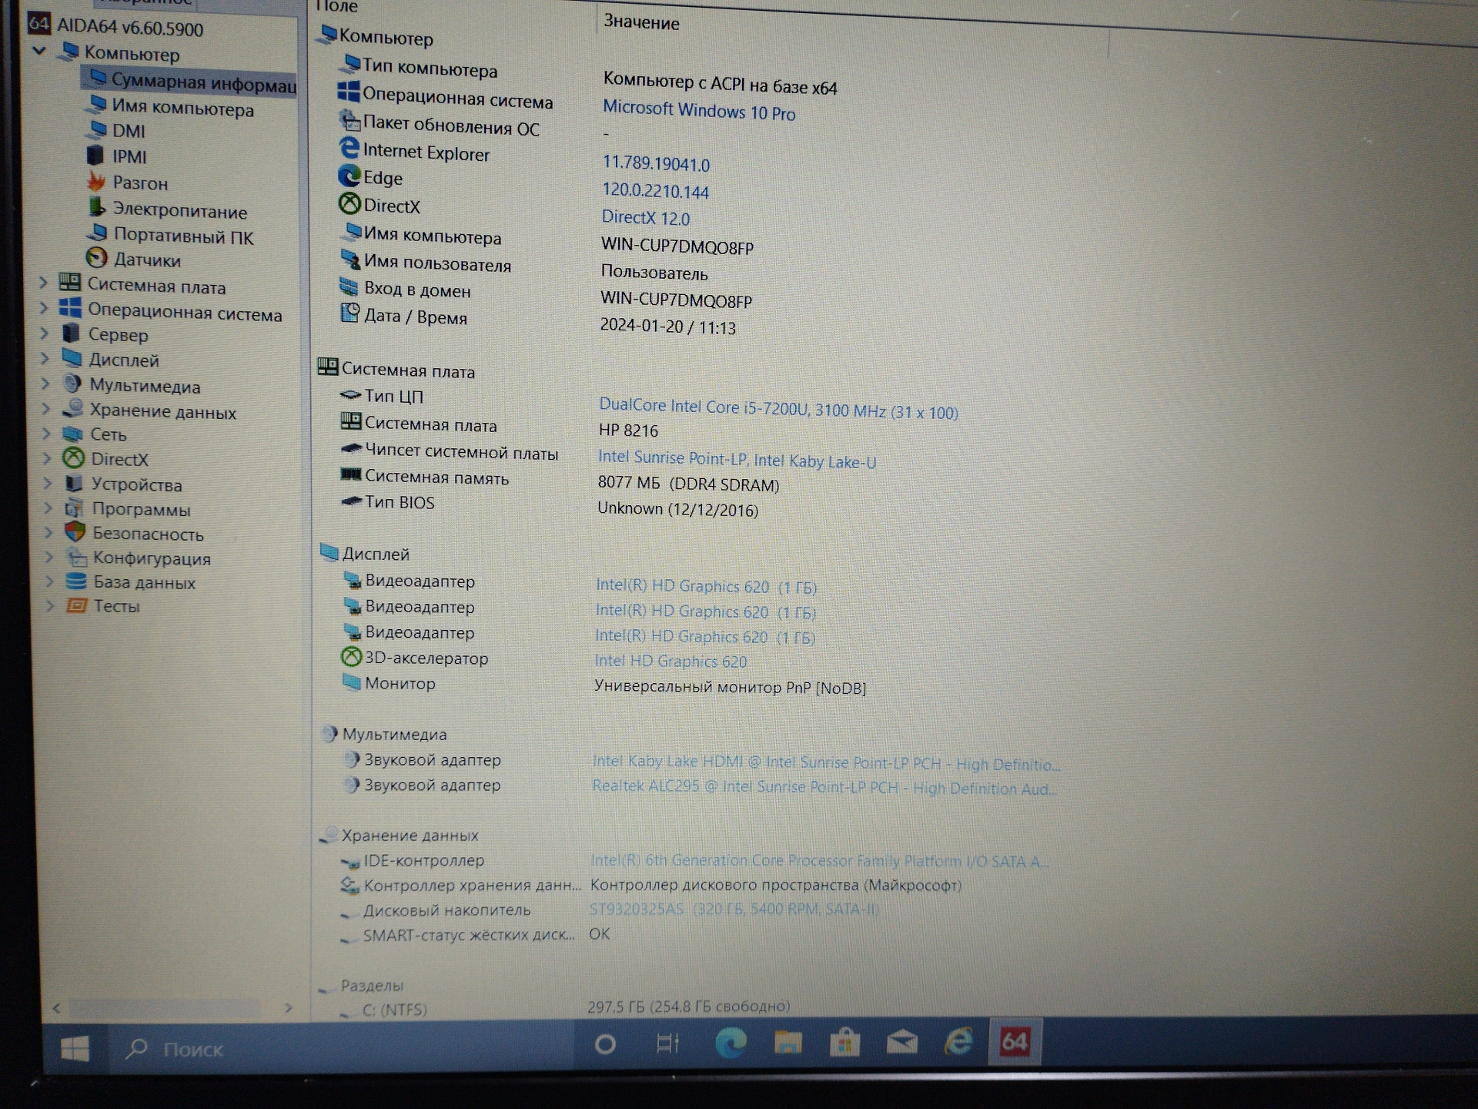Expand the Хранение данных tree node
The width and height of the screenshot is (1478, 1109).
(46, 409)
